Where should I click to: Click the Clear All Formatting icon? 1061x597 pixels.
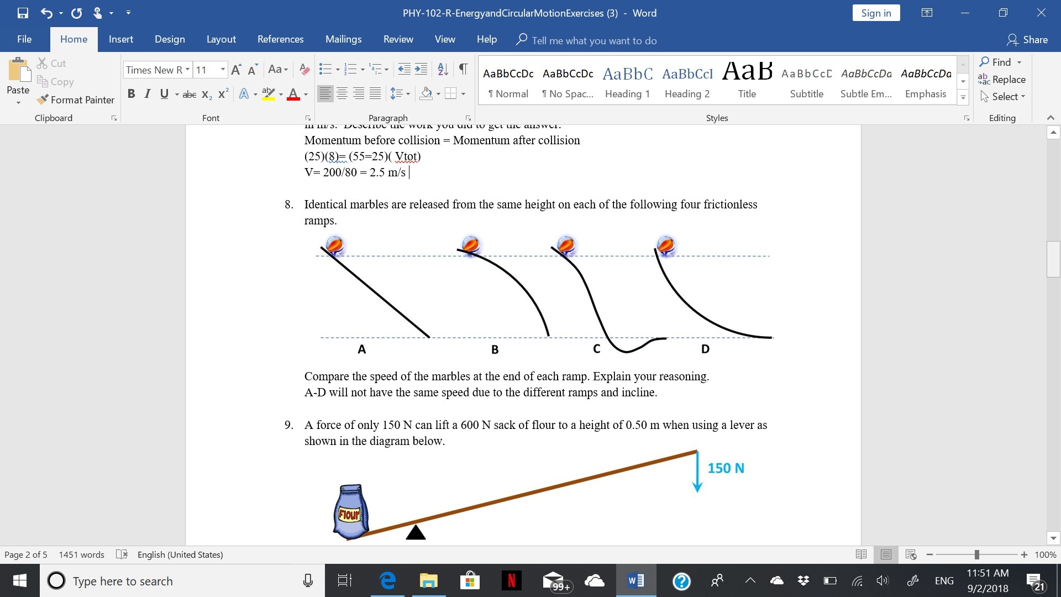pyautogui.click(x=304, y=69)
